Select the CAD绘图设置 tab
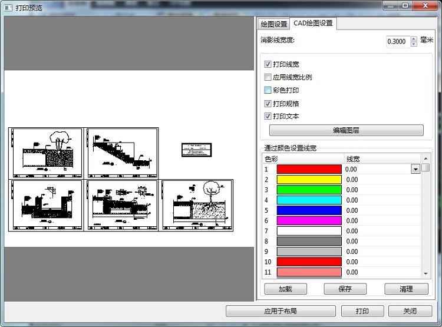The image size is (442, 327). coord(313,24)
